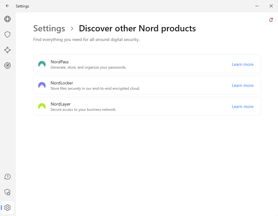278x216 pixels.
Task: Open the help chat bubble icon
Action: click(x=7, y=177)
